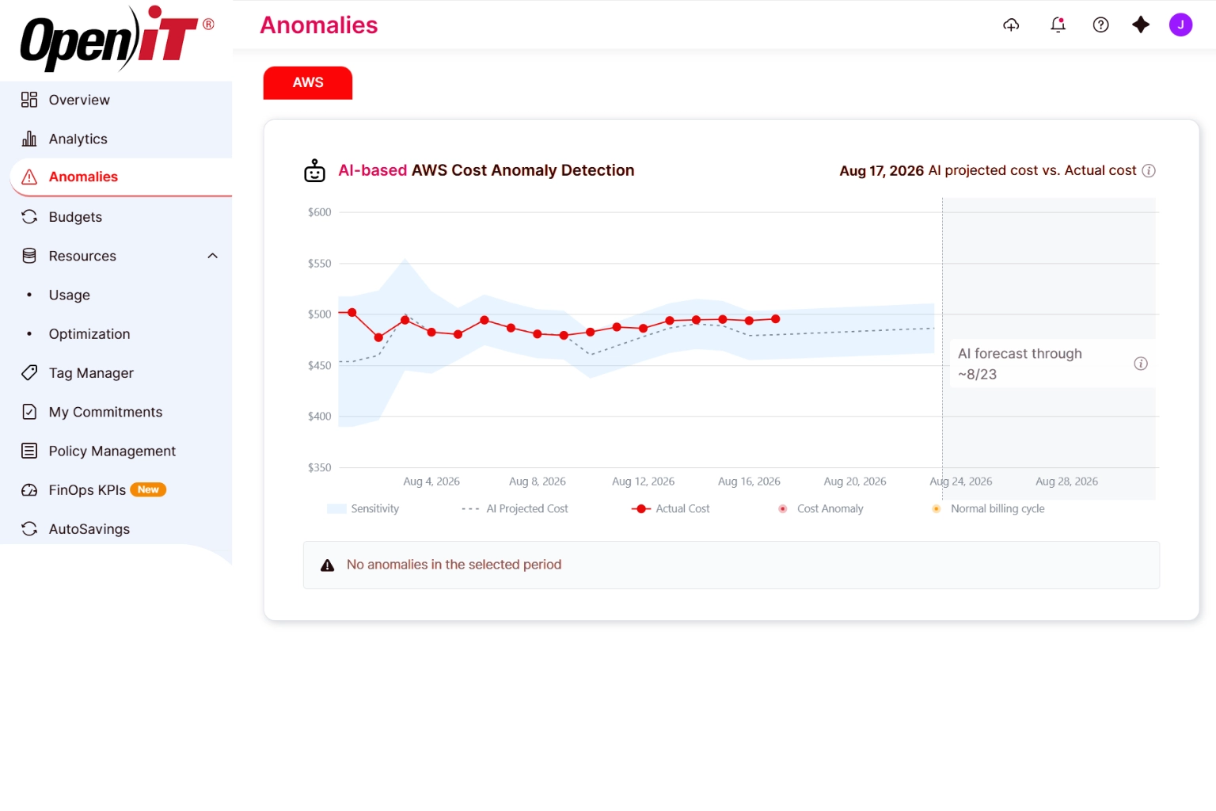1216x811 pixels.
Task: Toggle Normal billing cycle legend entry
Action: click(x=989, y=508)
